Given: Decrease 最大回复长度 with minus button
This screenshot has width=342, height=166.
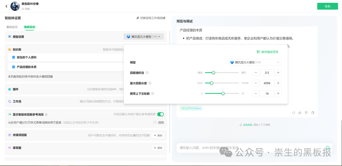Looking at the screenshot, I should click(256, 83).
